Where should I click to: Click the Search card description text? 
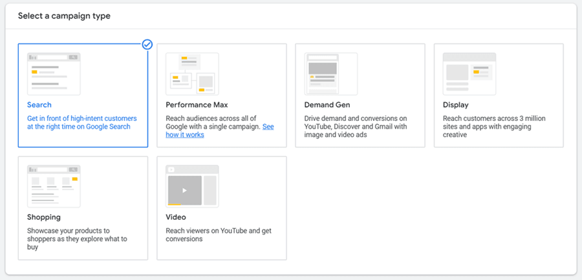point(81,123)
